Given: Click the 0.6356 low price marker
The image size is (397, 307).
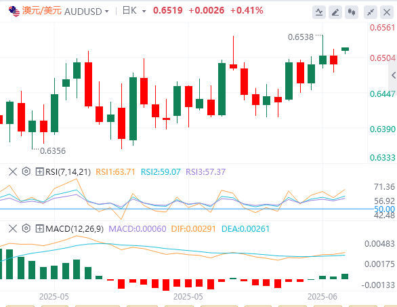Looking at the screenshot, I should [x=53, y=151].
